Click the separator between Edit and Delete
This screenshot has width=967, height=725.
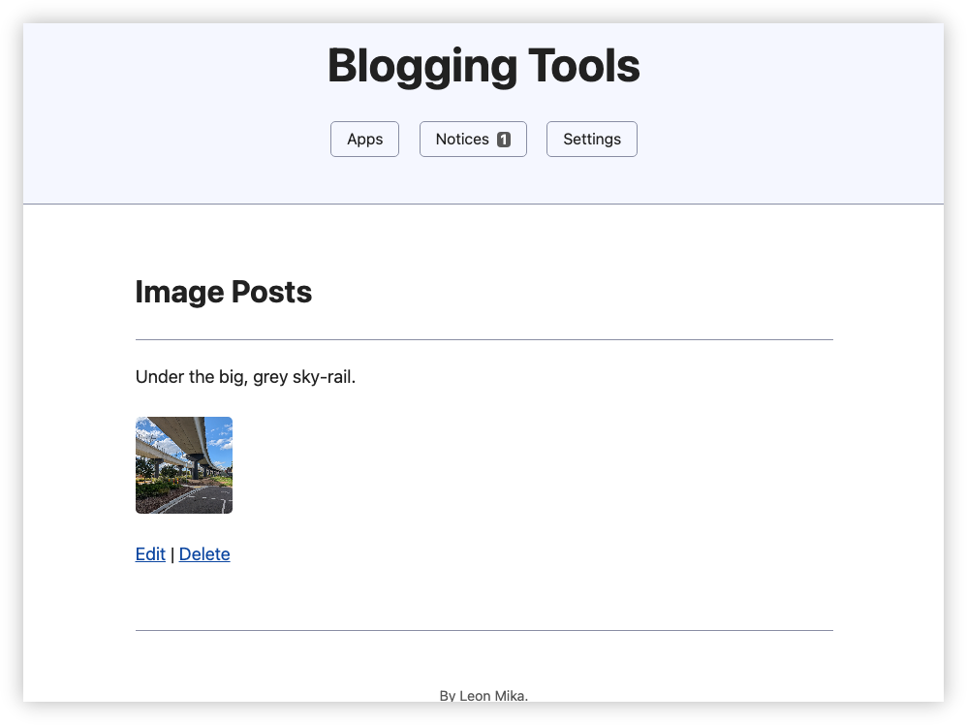(x=172, y=553)
